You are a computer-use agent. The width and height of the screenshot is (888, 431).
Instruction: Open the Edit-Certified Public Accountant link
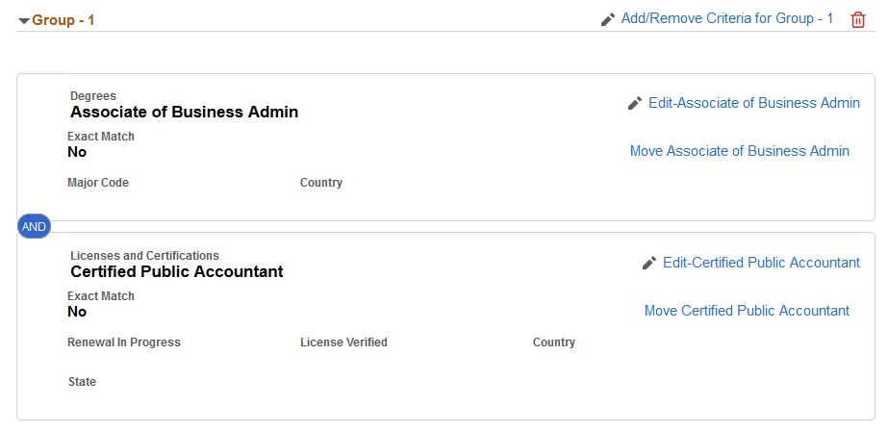click(x=761, y=263)
